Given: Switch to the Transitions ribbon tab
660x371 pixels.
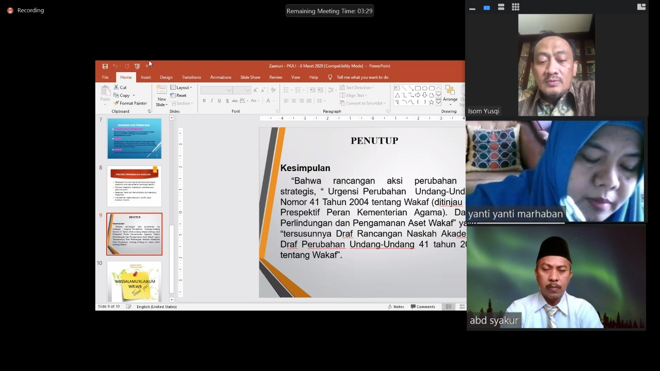Looking at the screenshot, I should point(191,77).
